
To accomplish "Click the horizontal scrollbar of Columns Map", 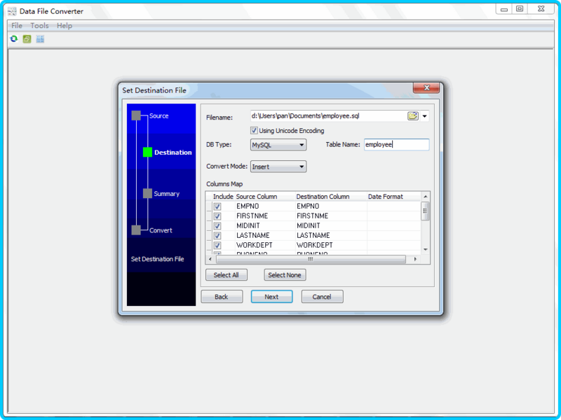I will point(311,259).
